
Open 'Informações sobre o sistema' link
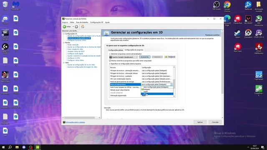(75, 122)
